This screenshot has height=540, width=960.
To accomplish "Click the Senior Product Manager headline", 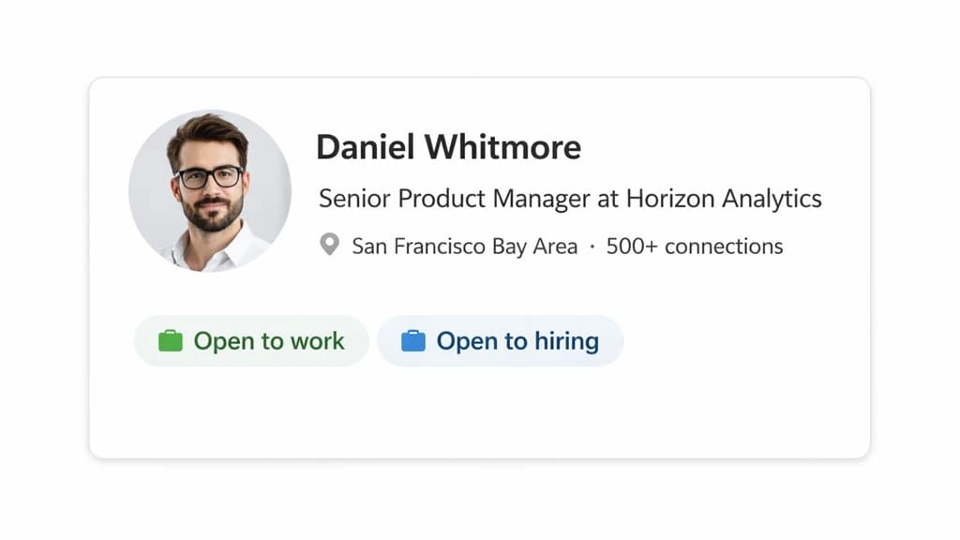I will pos(570,198).
